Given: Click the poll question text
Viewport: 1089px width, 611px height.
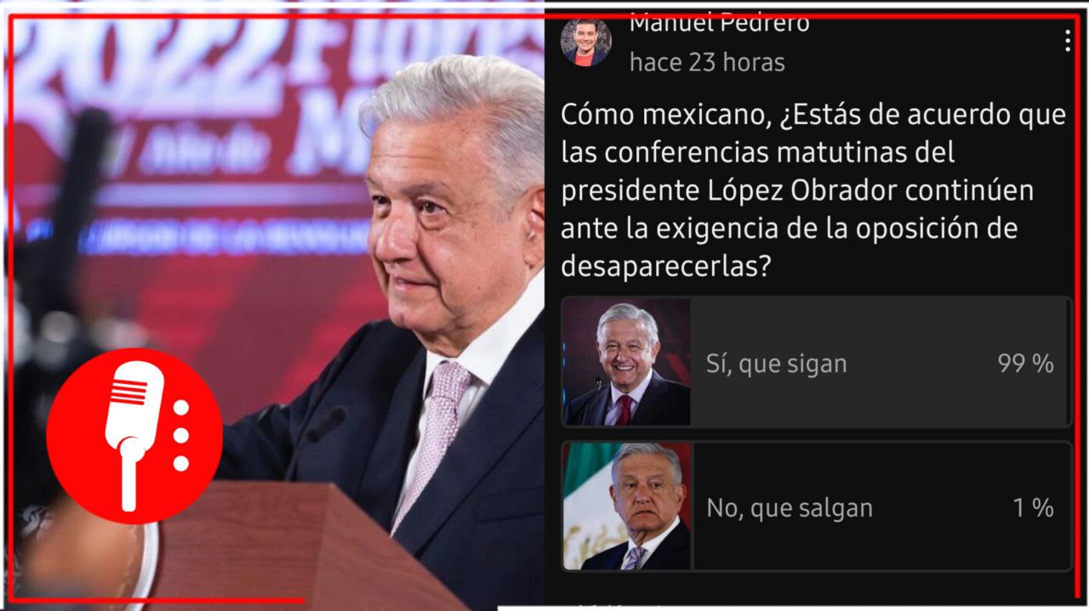Looking at the screenshot, I should click(812, 191).
